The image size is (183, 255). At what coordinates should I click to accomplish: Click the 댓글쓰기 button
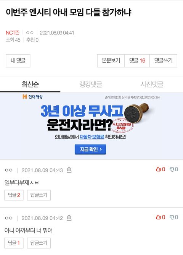pos(164,61)
